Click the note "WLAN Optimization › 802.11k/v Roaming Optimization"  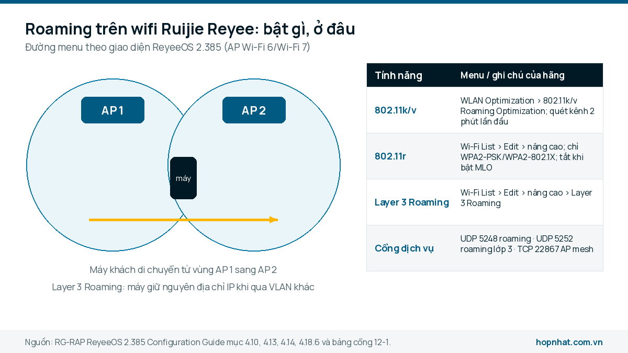(528, 110)
